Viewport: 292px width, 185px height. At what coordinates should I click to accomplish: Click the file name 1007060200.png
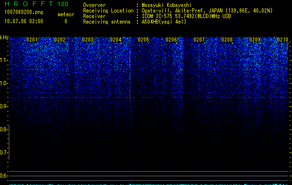click(24, 12)
